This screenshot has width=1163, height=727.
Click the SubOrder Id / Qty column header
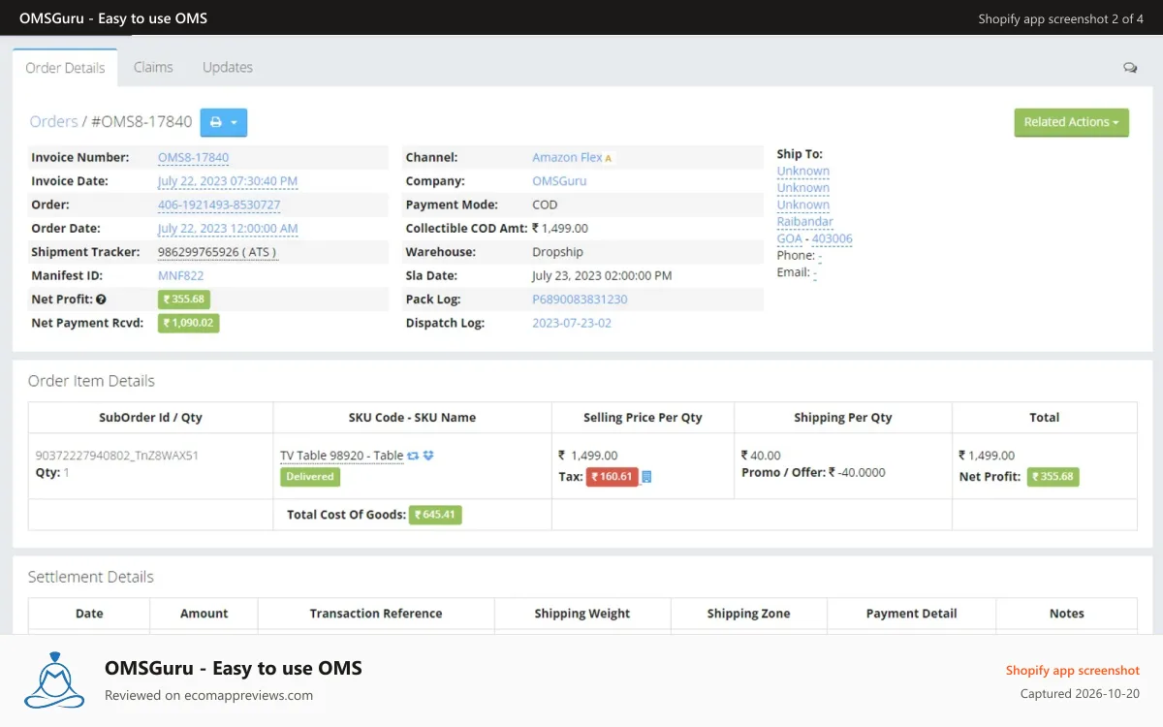(150, 418)
